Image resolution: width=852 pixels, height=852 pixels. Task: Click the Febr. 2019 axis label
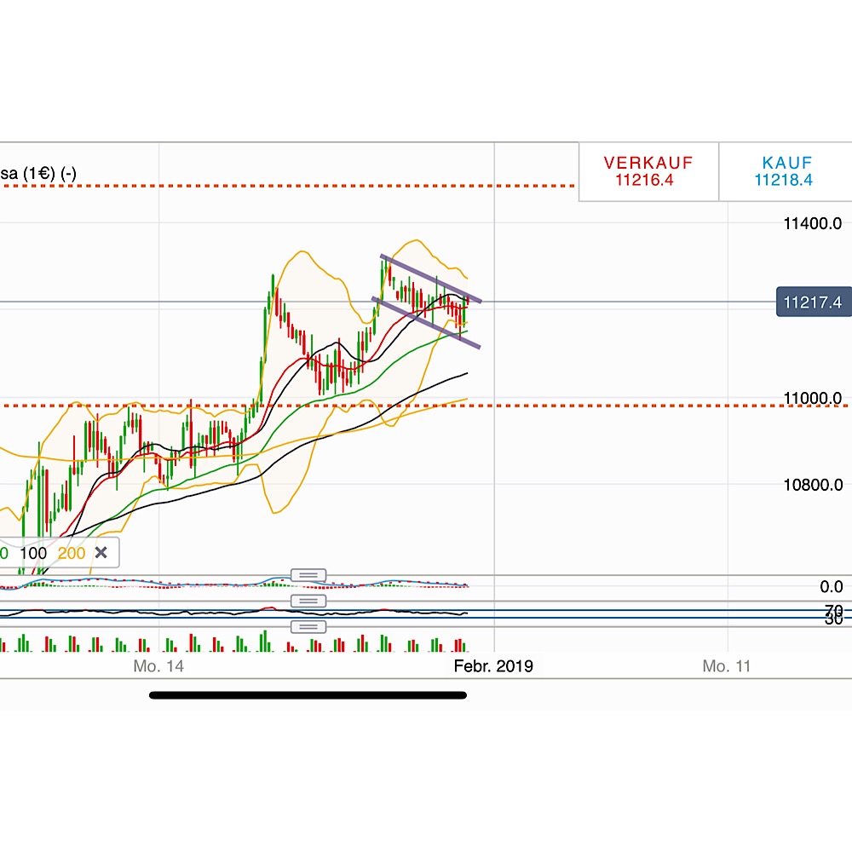(494, 666)
